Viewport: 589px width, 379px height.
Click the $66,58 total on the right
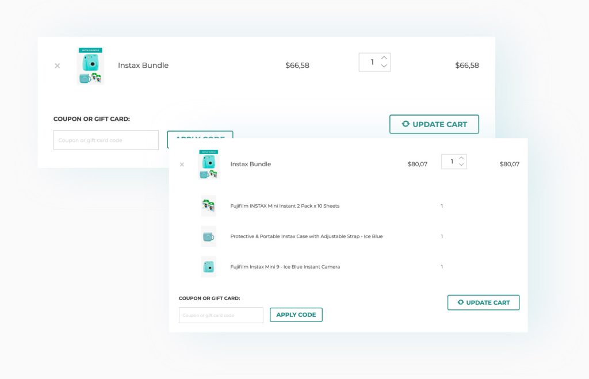tap(467, 66)
